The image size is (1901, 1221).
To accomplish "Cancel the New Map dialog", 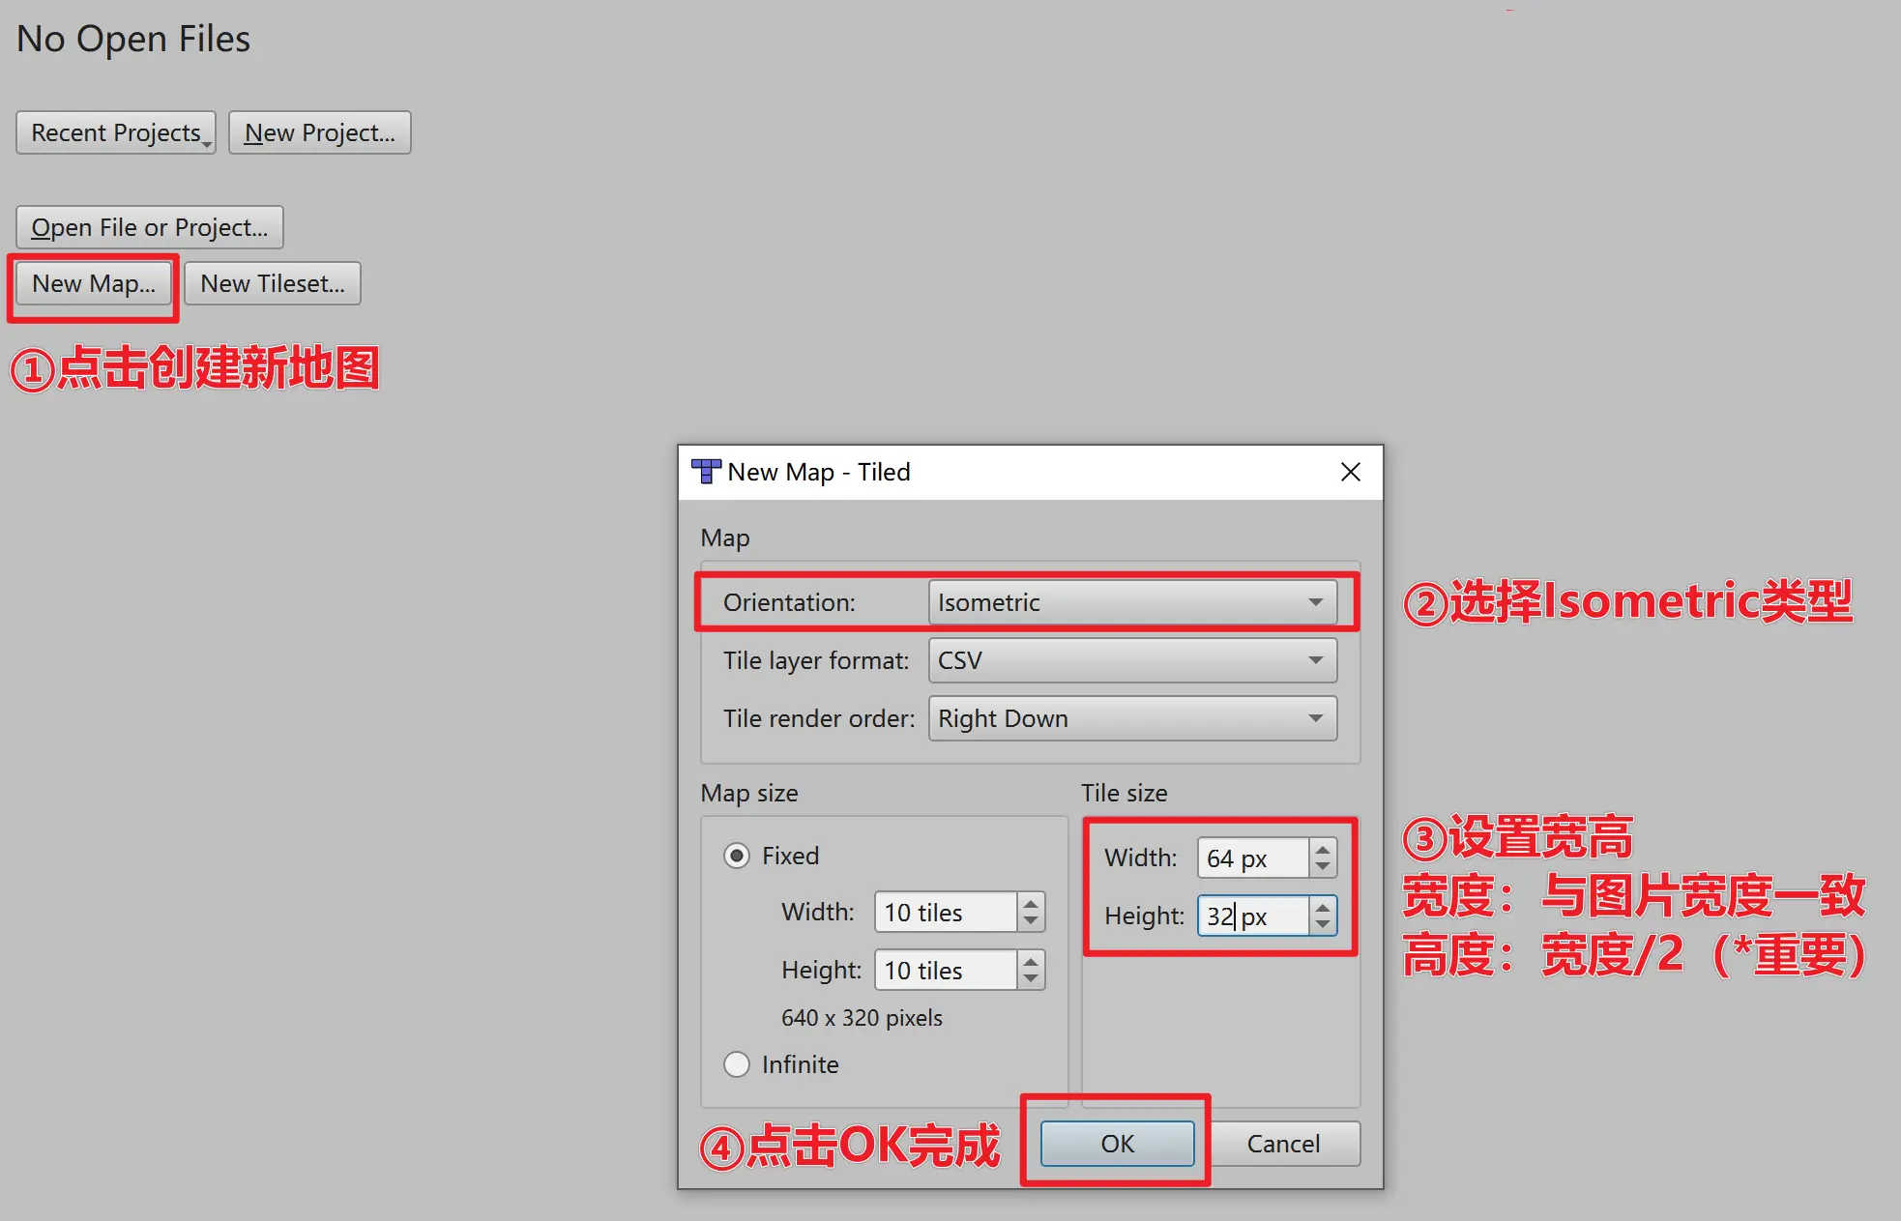I will pyautogui.click(x=1282, y=1144).
